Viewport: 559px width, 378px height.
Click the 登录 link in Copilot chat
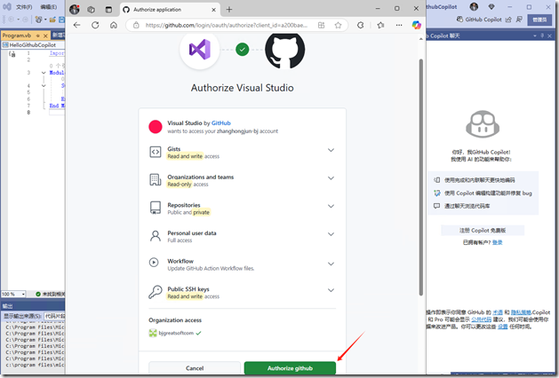point(498,242)
